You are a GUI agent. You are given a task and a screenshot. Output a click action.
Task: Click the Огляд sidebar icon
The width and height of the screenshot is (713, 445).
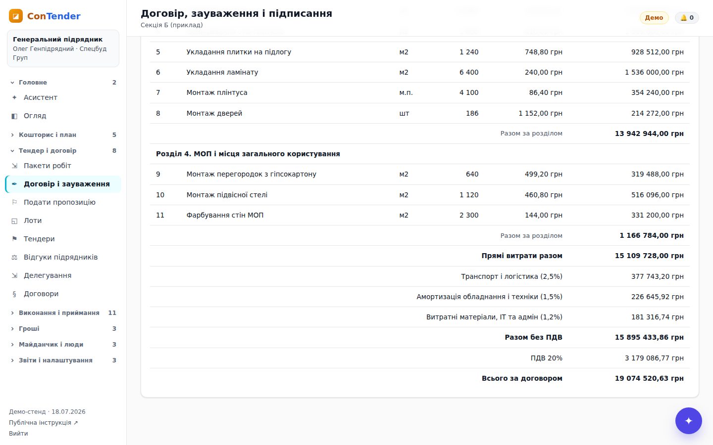click(x=14, y=116)
